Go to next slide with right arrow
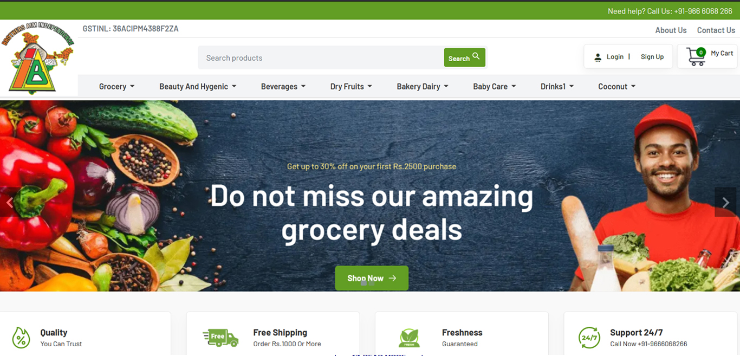 pos(725,202)
